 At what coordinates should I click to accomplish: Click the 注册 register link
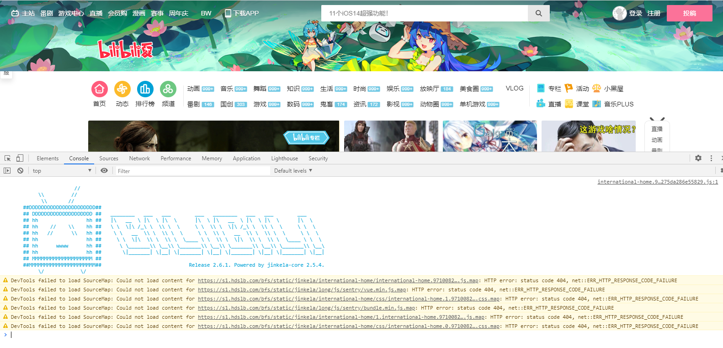tap(654, 13)
